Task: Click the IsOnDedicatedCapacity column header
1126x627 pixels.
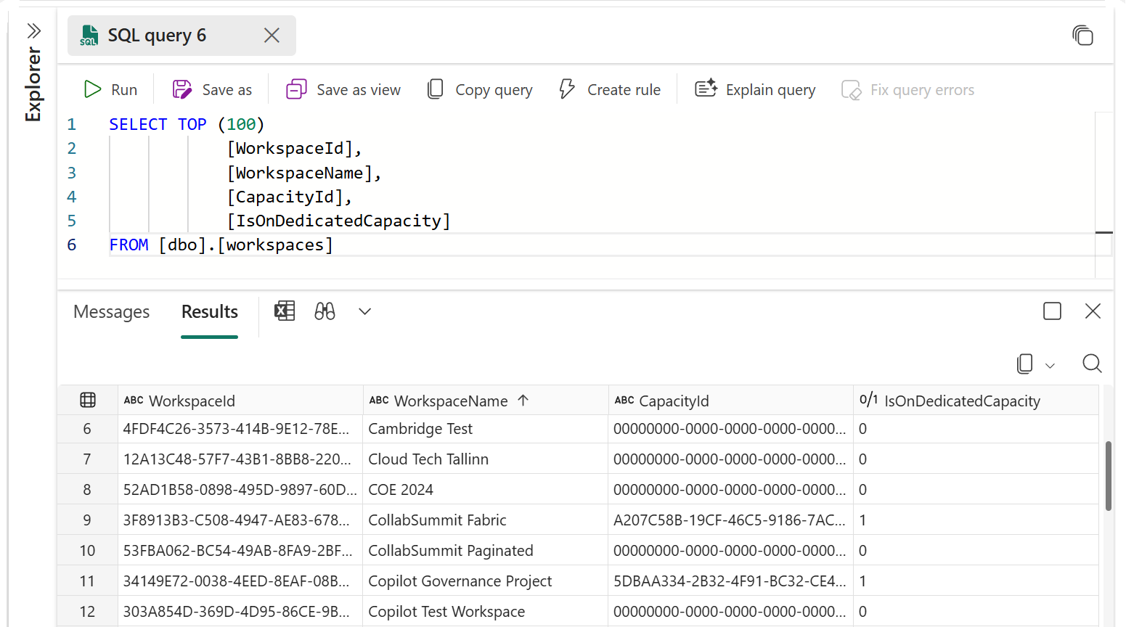Action: click(976, 401)
